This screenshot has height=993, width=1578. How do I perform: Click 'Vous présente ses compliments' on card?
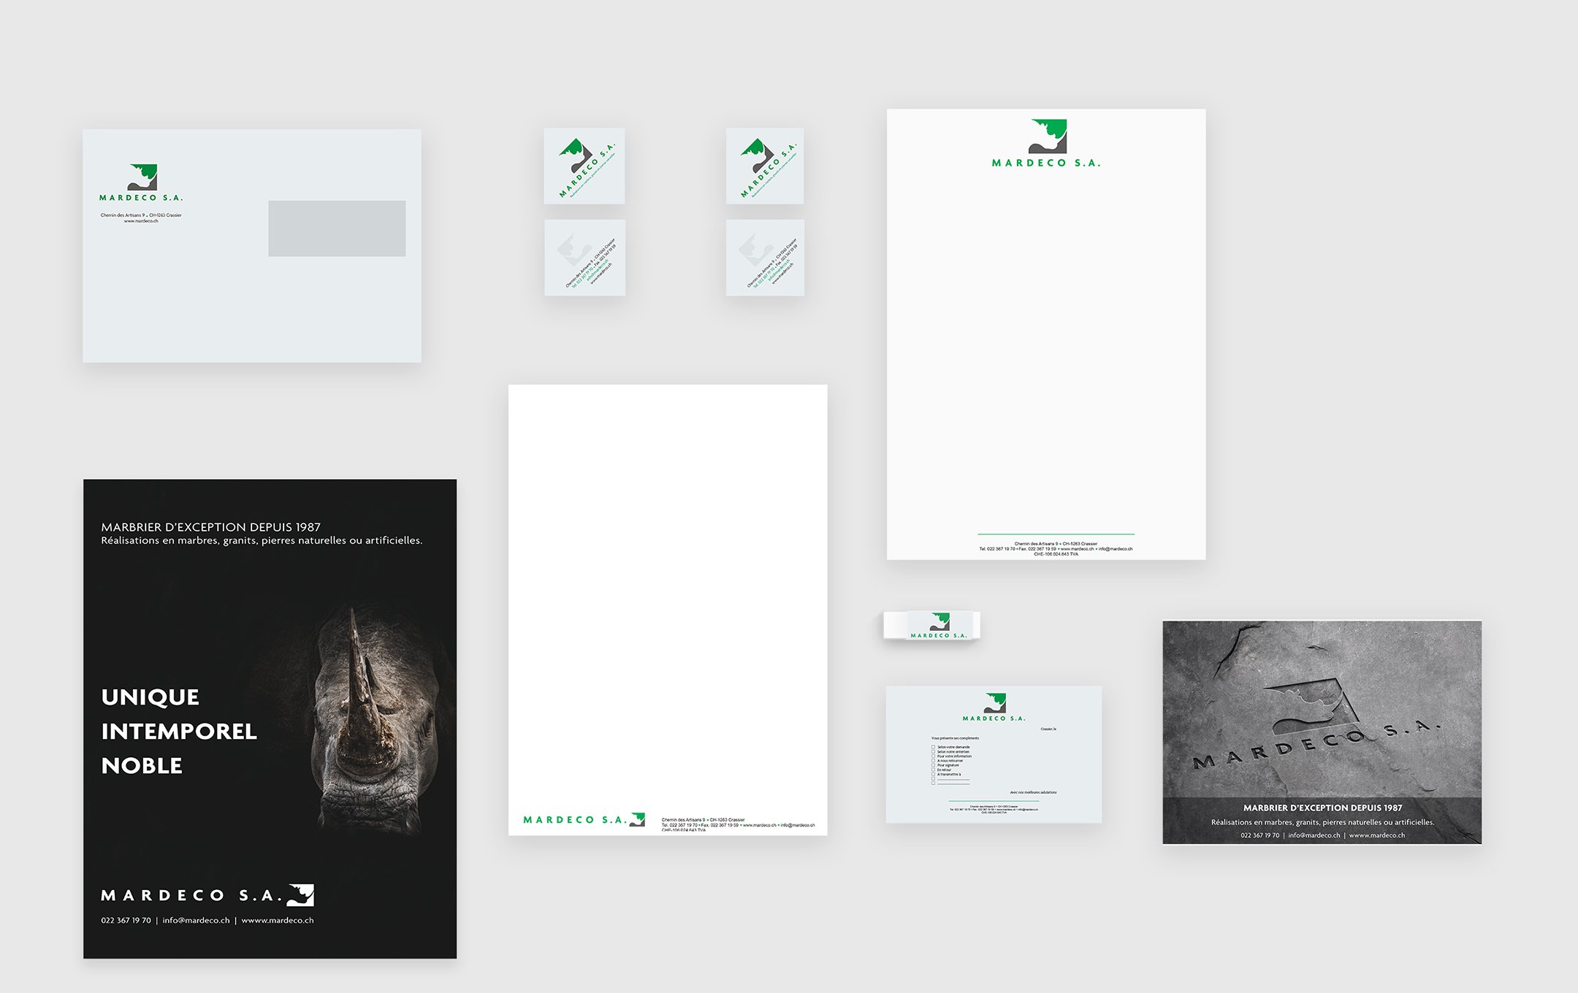coord(955,738)
